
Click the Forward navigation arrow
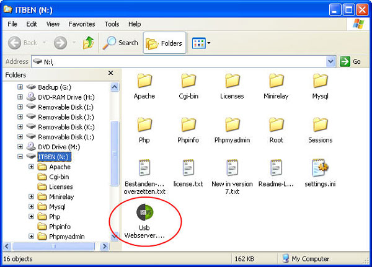pos(60,43)
